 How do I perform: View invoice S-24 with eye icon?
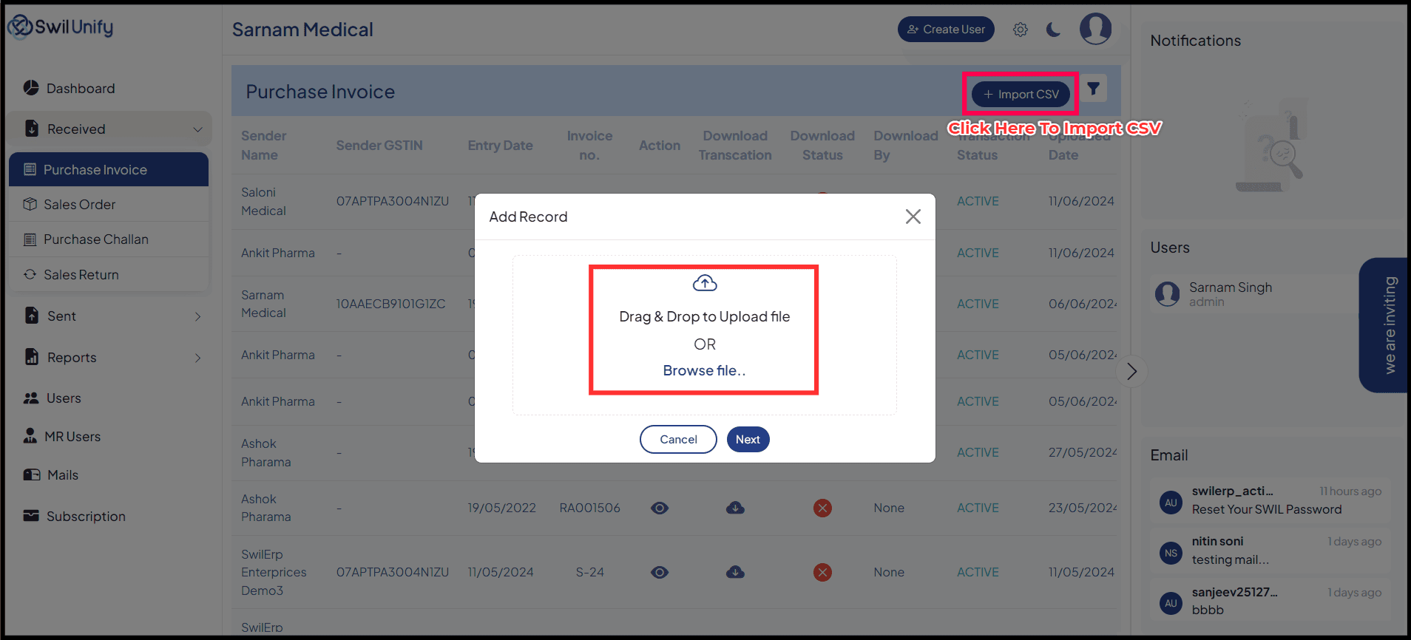(x=660, y=572)
